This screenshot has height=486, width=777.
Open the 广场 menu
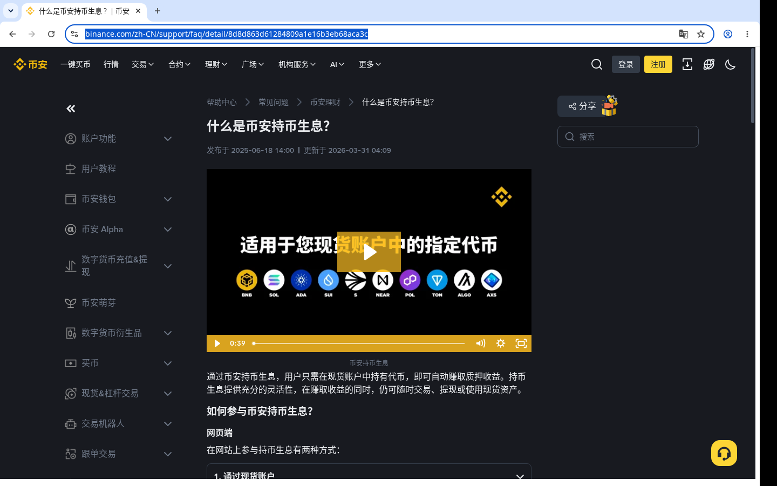coord(253,64)
